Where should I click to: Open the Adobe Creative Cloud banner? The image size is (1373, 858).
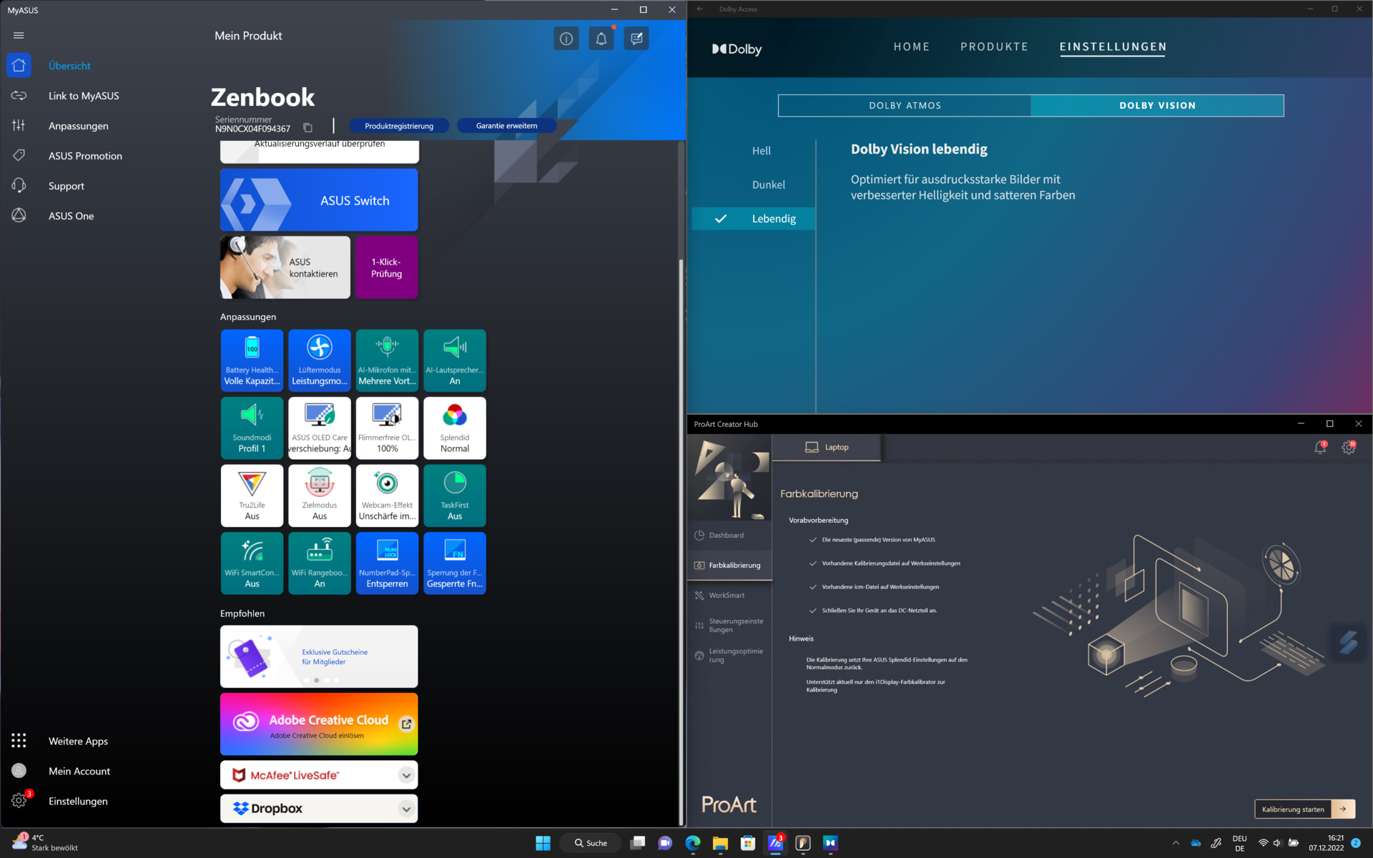coord(318,724)
